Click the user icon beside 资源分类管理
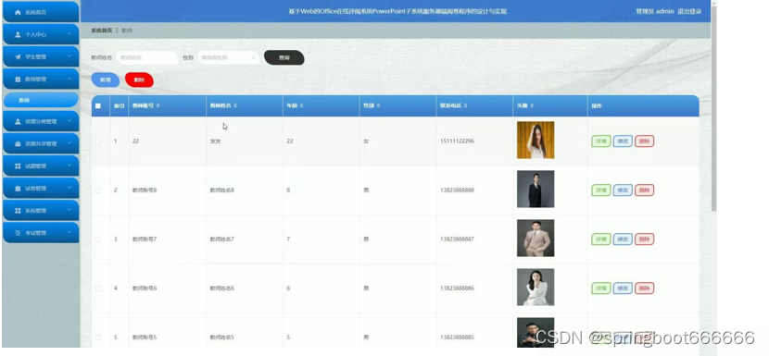769x356 pixels. click(19, 121)
